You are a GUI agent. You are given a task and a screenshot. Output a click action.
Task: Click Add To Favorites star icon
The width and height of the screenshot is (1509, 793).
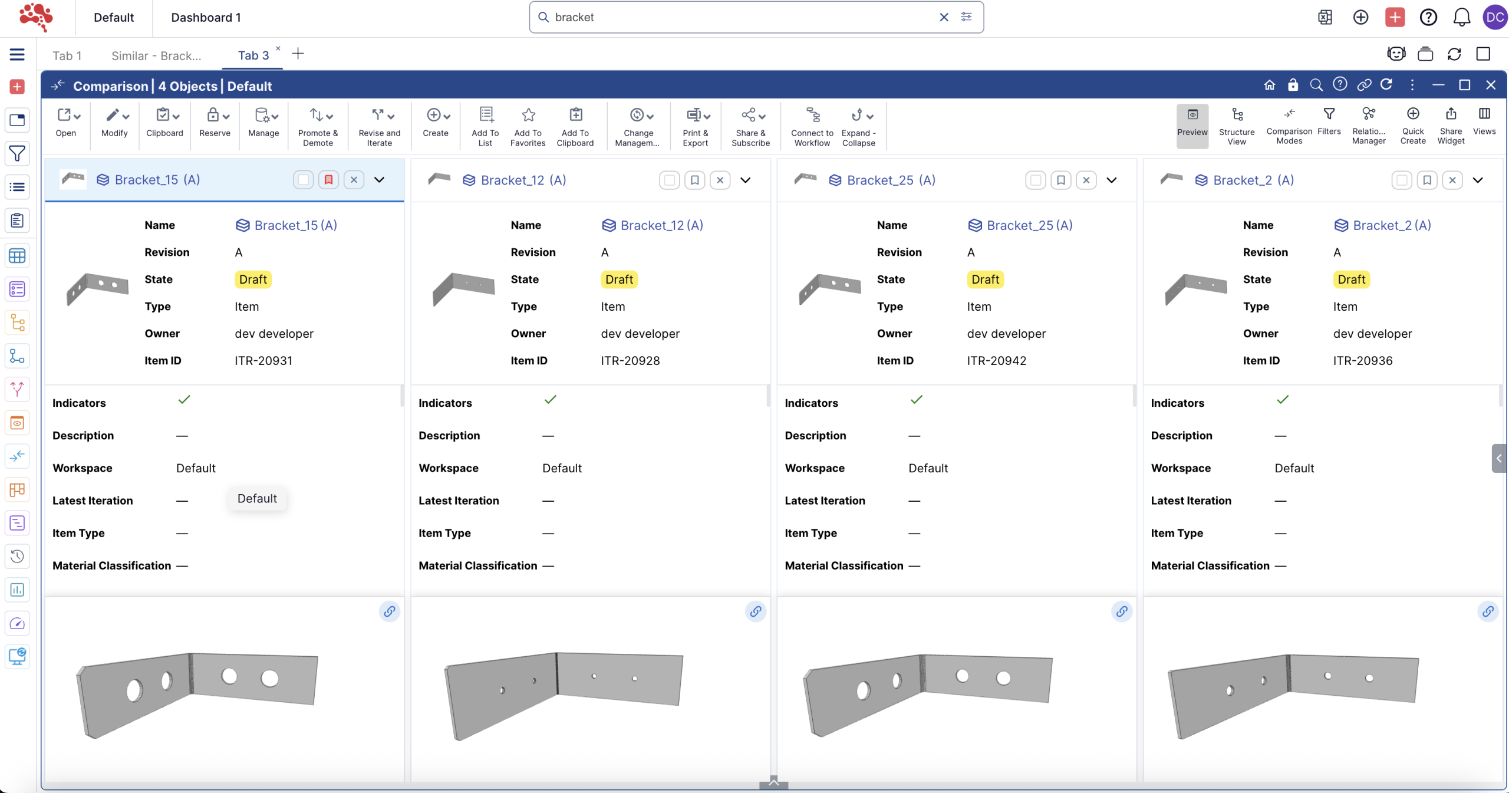pyautogui.click(x=528, y=115)
